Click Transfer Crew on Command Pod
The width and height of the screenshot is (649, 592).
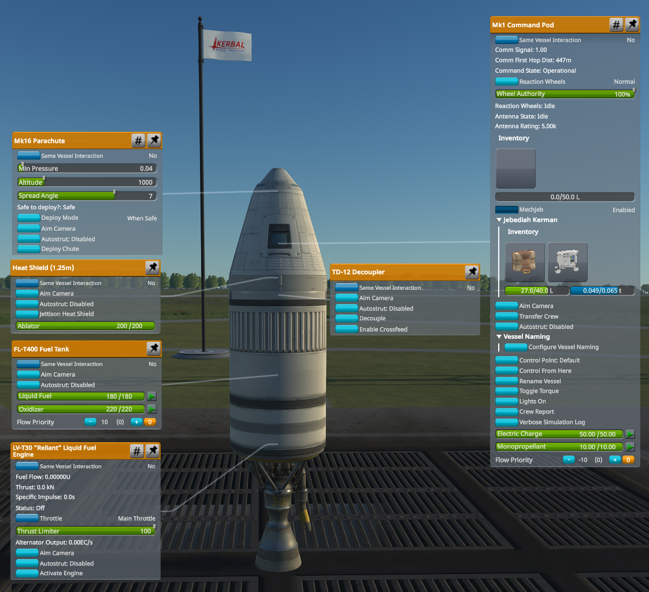coord(507,316)
